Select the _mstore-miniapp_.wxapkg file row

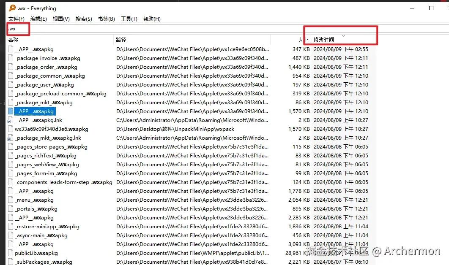[188, 227]
